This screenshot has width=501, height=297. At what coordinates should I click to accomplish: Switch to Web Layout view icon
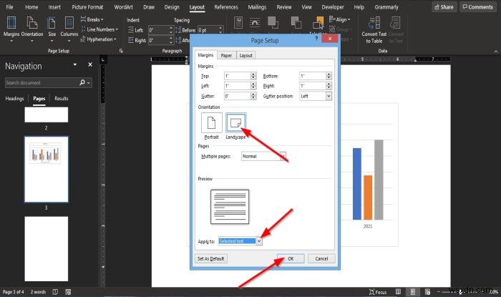point(427,291)
